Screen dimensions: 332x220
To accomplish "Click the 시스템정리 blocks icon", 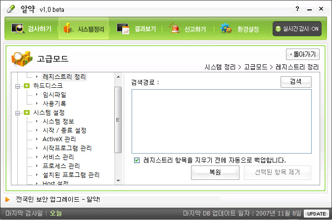I will pyautogui.click(x=68, y=28).
